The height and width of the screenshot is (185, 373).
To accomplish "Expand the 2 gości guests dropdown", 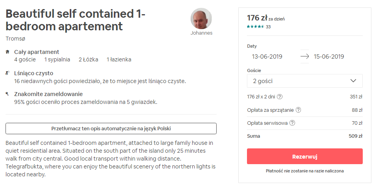I will (x=305, y=81).
